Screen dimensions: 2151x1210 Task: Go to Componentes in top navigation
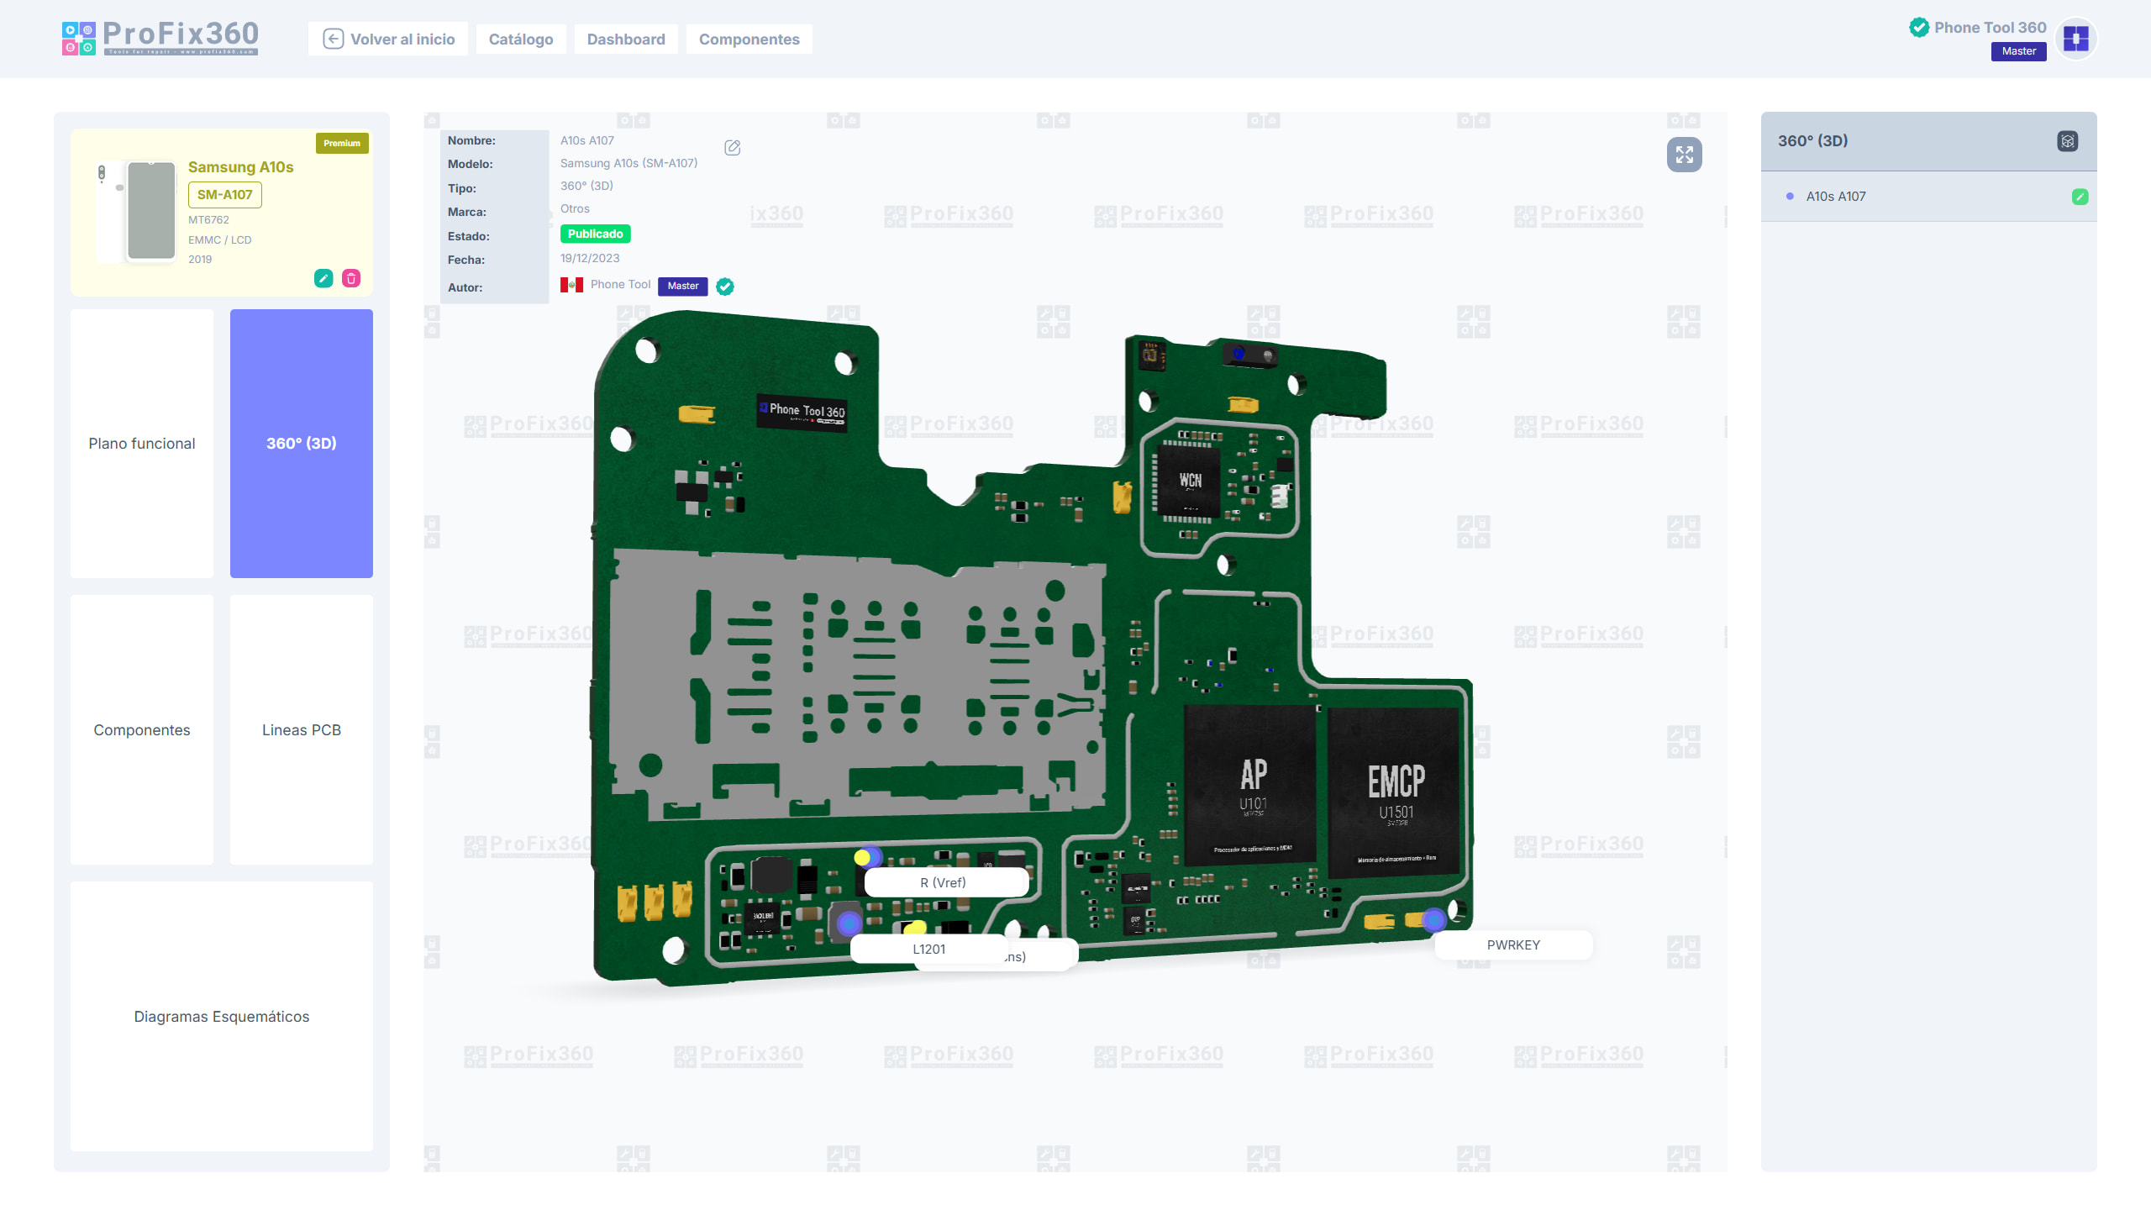tap(749, 39)
